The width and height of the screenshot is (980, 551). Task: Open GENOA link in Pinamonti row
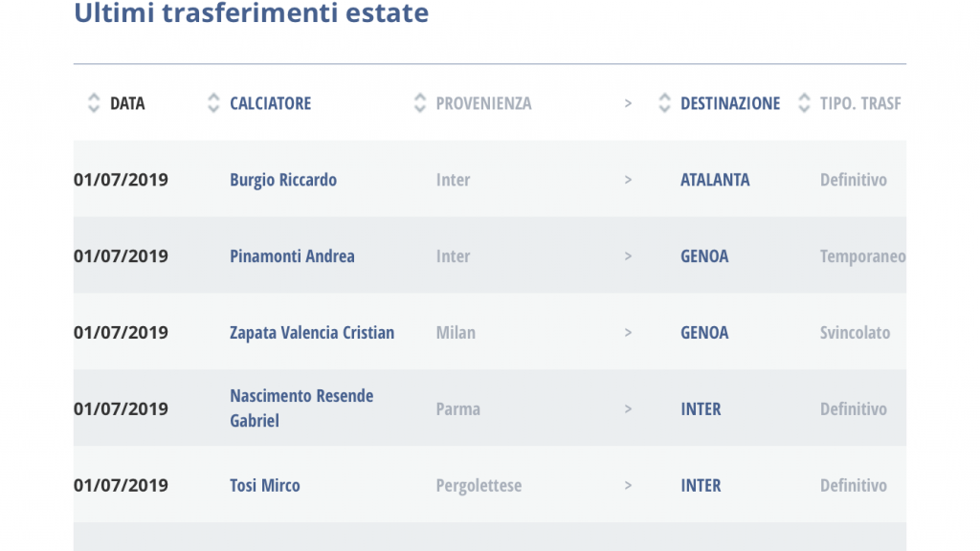point(704,256)
